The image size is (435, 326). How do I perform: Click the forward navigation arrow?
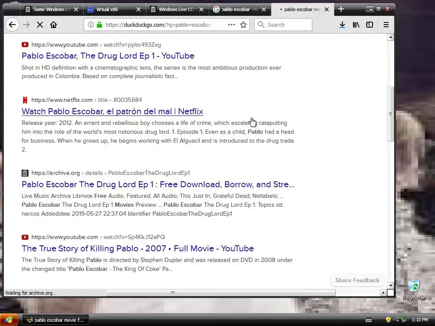(x=26, y=25)
